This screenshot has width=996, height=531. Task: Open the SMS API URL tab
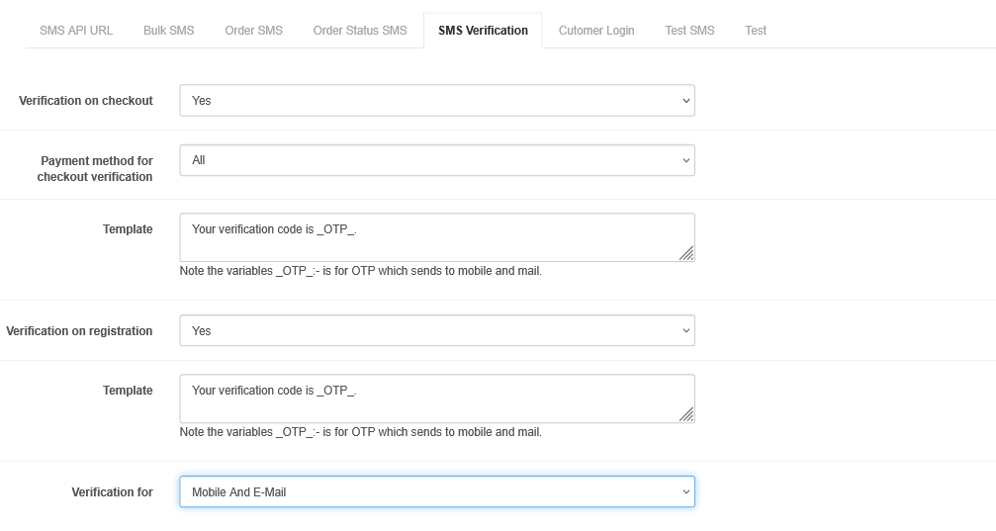76,31
